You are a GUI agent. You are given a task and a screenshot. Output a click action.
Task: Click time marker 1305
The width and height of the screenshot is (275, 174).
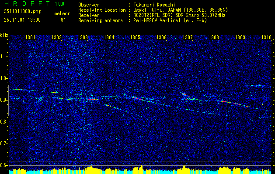point(136,37)
